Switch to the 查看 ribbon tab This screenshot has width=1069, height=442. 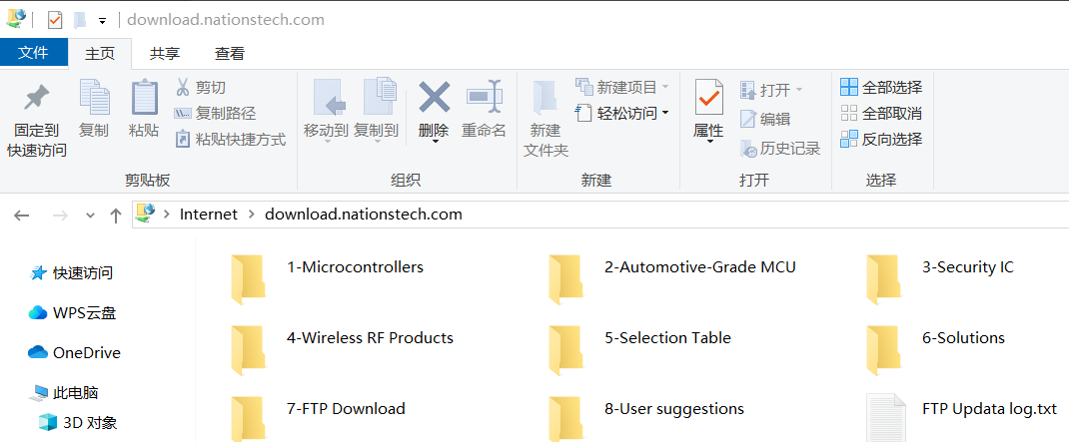tap(230, 54)
